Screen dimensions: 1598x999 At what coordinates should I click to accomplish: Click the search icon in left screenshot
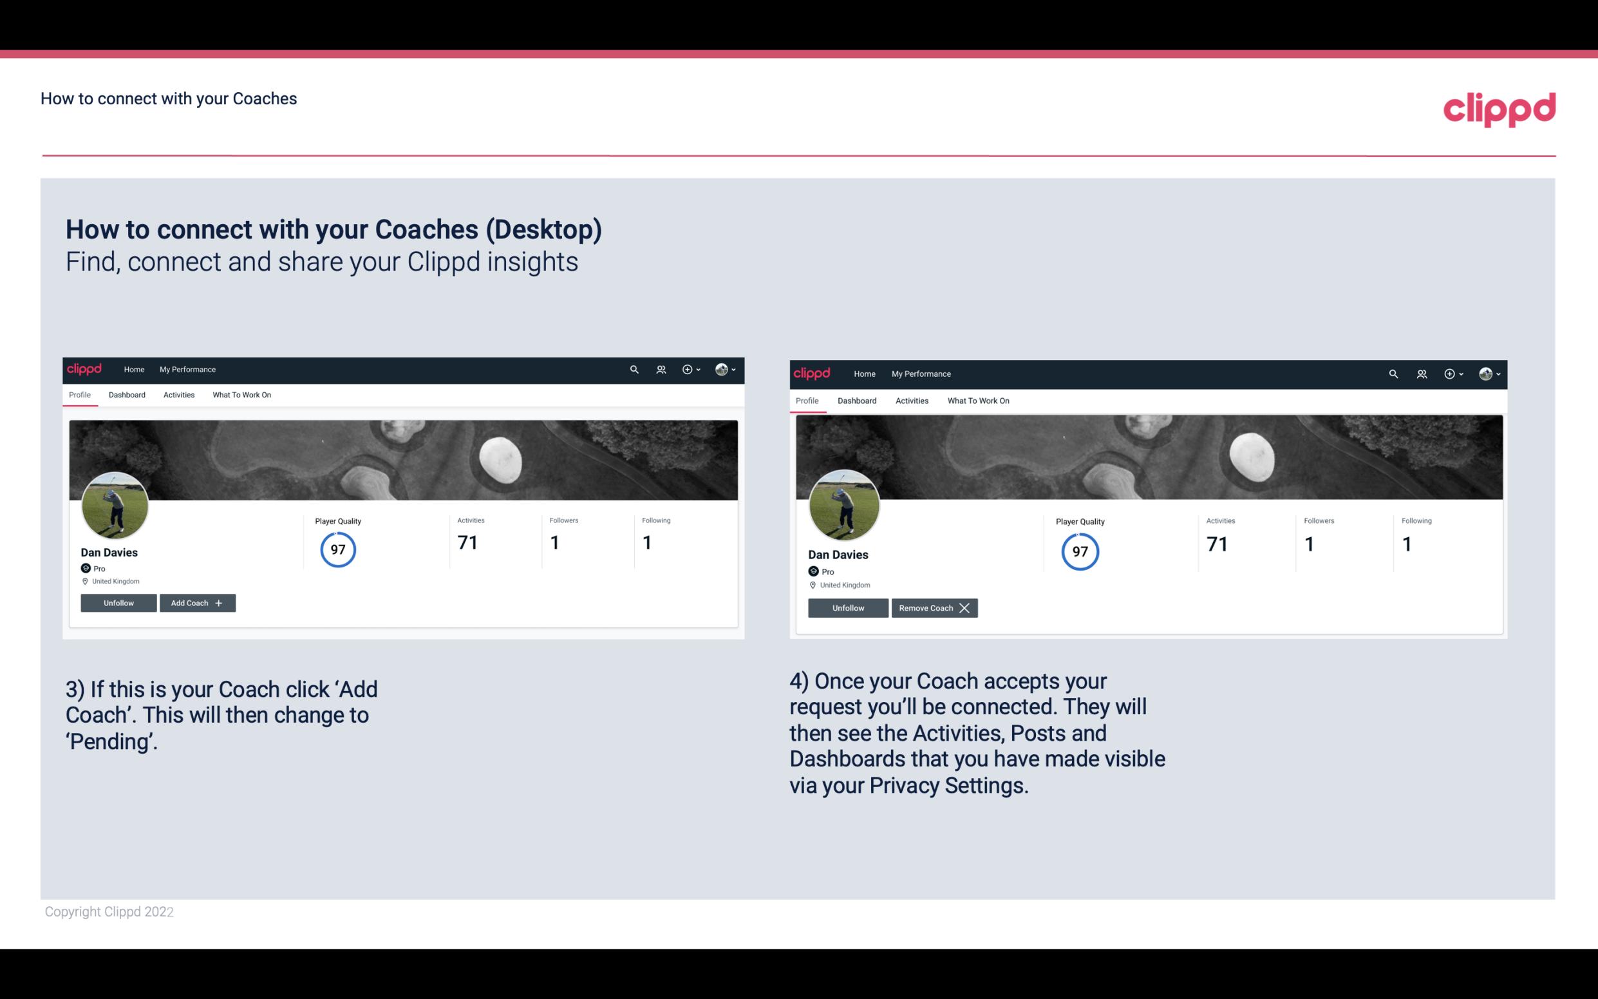pos(634,370)
